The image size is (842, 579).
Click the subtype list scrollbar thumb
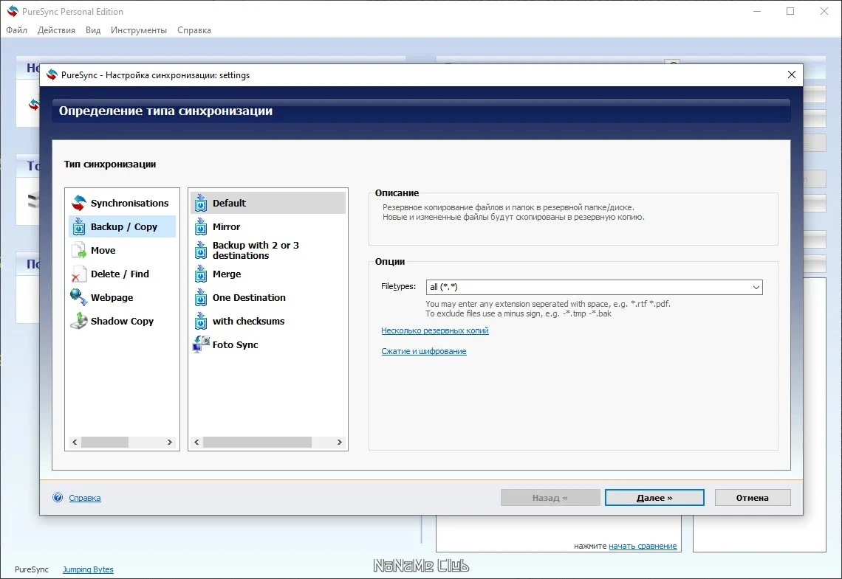click(257, 443)
